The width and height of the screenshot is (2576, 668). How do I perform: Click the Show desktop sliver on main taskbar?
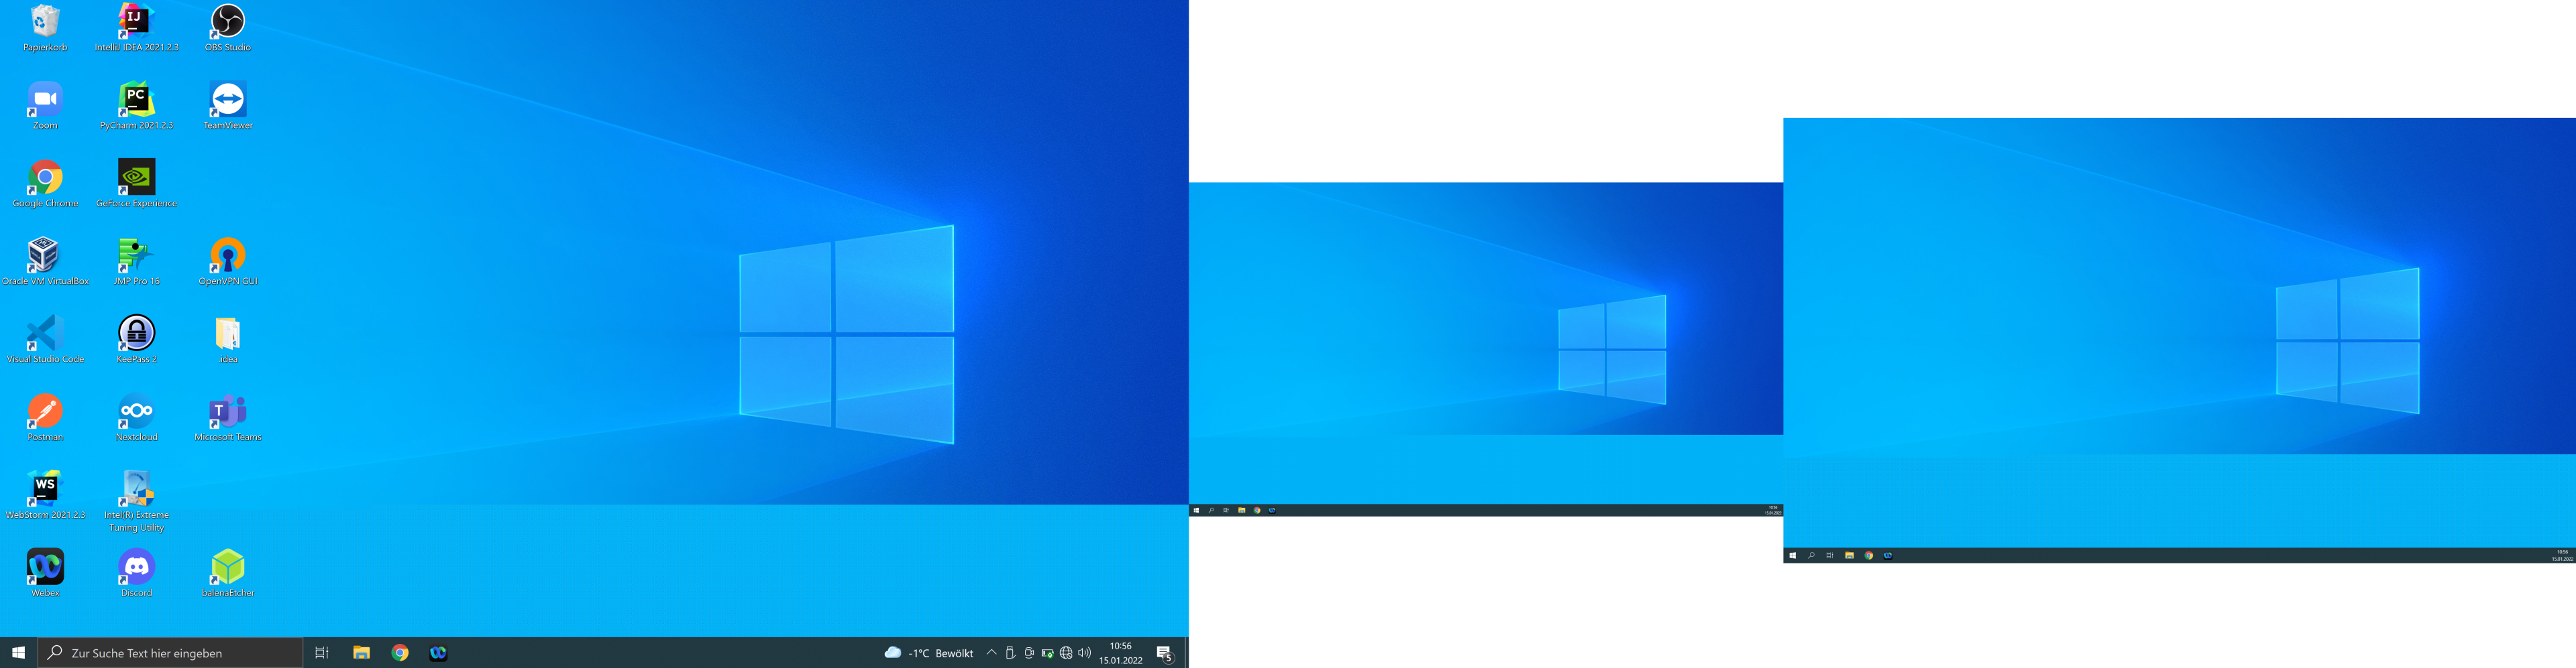(x=1186, y=652)
